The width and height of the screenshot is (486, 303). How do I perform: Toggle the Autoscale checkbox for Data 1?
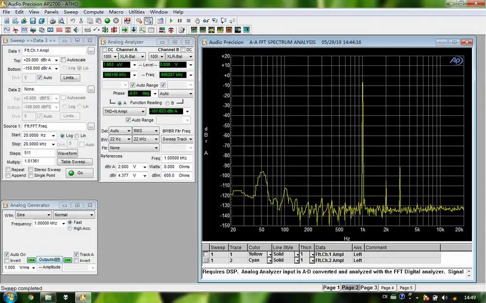click(64, 60)
